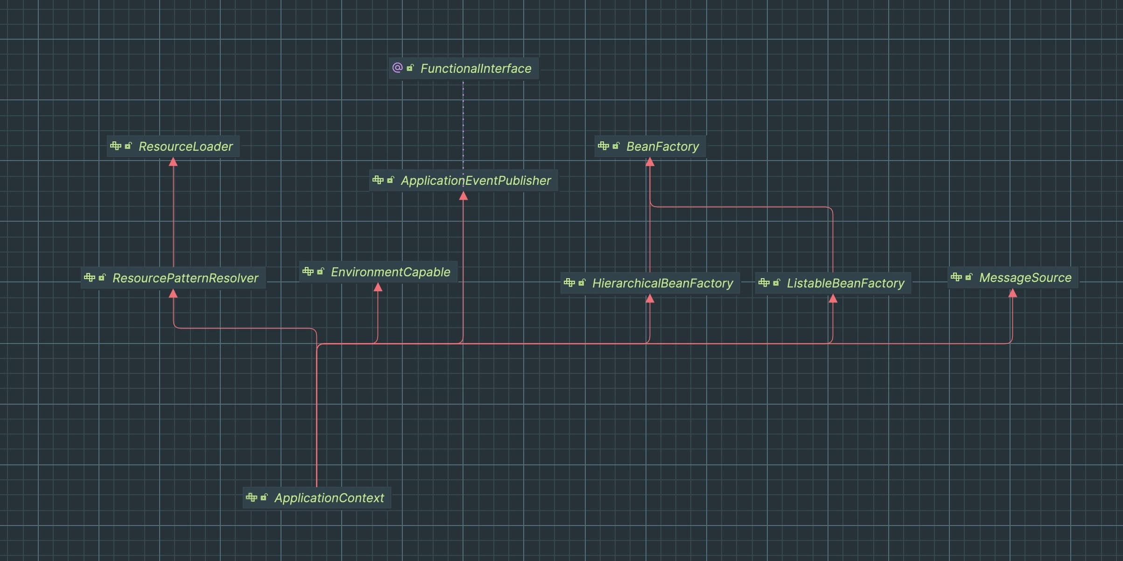1123x561 pixels.
Task: Click the arrowhead pointing into ResourceLoader
Action: (173, 162)
